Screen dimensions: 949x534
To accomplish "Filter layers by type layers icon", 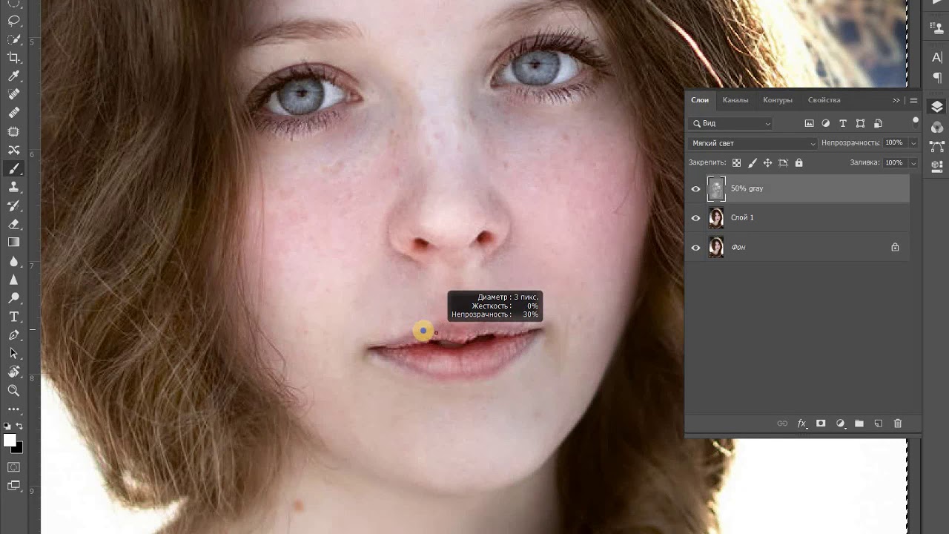I will (x=843, y=123).
